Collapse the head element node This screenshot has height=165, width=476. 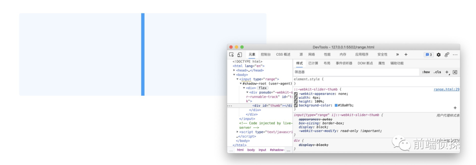(234, 70)
